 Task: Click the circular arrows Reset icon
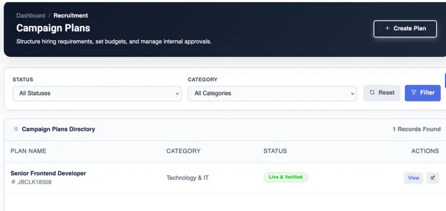tap(372, 93)
